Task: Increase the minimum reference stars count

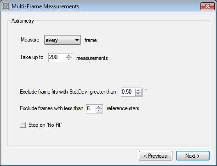Action: click(99, 107)
